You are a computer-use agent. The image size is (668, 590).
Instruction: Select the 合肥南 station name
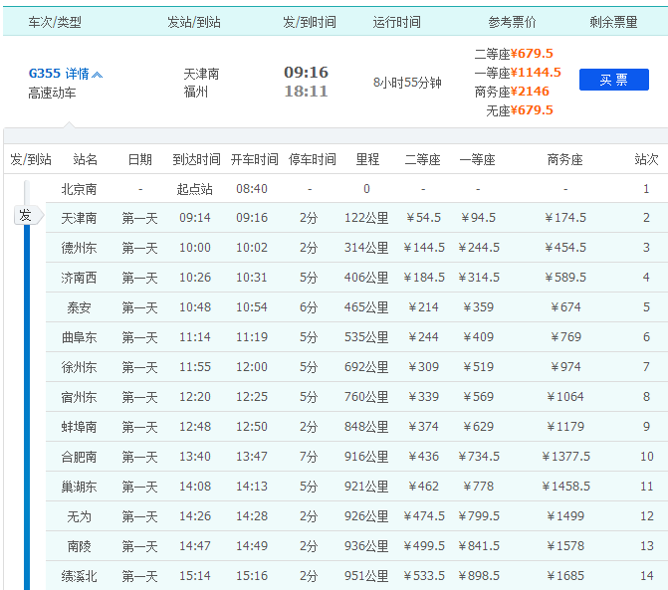(79, 457)
